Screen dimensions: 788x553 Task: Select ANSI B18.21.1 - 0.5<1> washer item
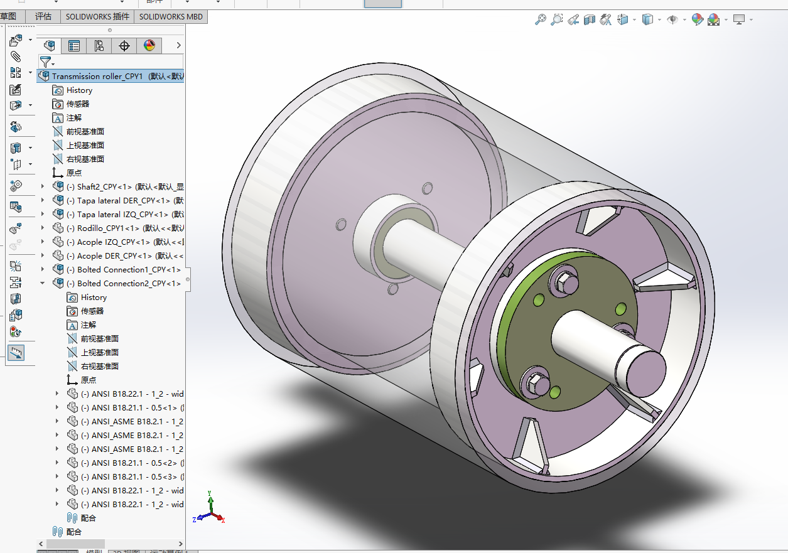[125, 407]
